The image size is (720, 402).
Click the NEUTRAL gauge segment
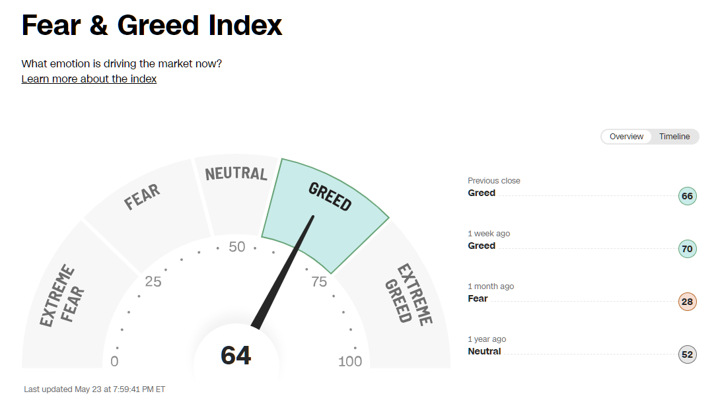click(x=234, y=174)
